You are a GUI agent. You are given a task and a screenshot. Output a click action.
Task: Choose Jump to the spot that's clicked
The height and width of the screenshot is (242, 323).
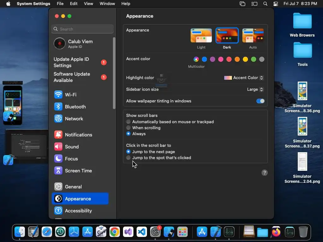coord(128,158)
